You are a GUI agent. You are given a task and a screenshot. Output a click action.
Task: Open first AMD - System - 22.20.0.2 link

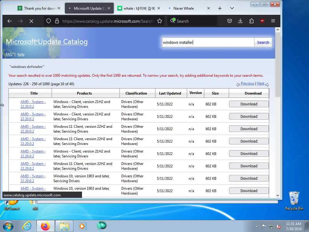(33, 104)
